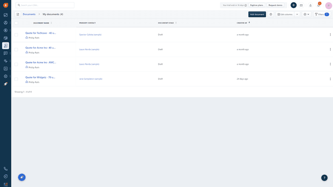Click the notifications bell with orange badge
This screenshot has width=333, height=187.
click(318, 5)
